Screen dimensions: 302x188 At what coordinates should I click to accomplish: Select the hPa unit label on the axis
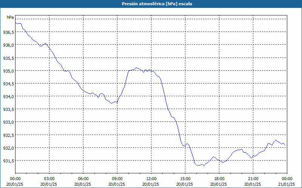click(10, 17)
